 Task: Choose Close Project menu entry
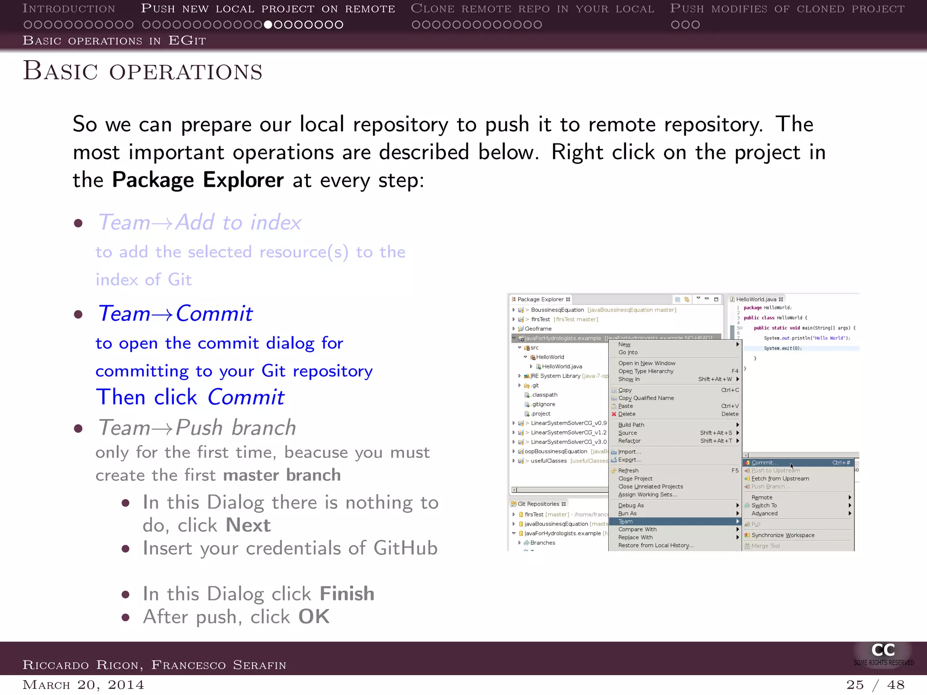coord(675,479)
